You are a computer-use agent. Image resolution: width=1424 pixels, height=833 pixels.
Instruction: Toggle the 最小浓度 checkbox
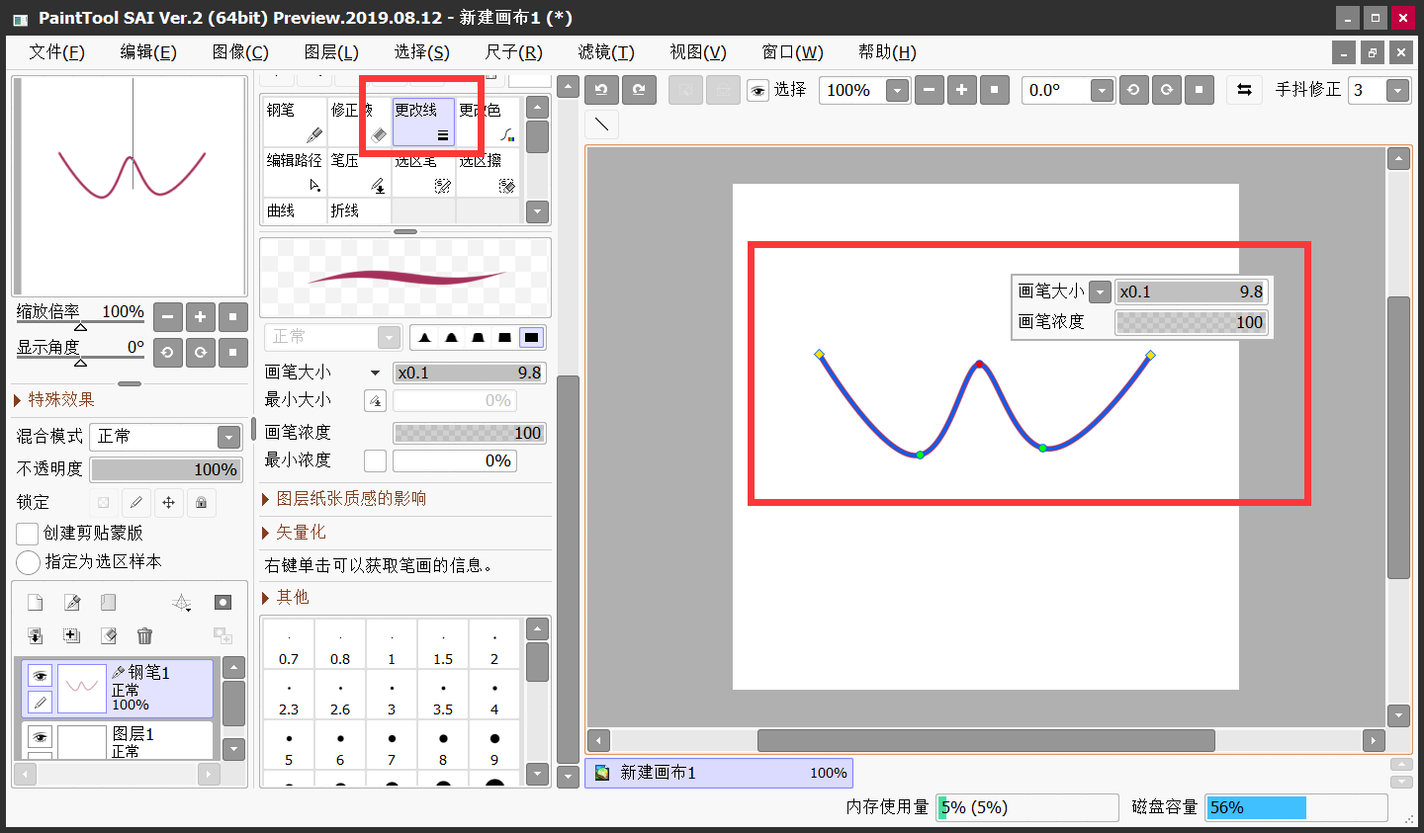(x=375, y=460)
